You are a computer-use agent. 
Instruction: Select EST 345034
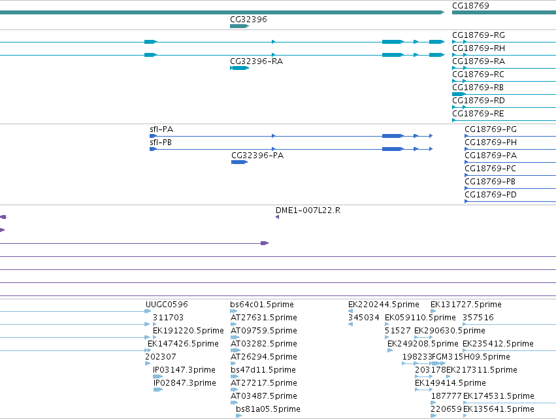tap(364, 318)
